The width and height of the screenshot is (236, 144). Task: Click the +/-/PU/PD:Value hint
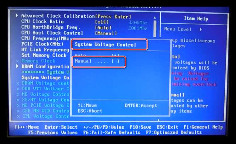coord(104,127)
